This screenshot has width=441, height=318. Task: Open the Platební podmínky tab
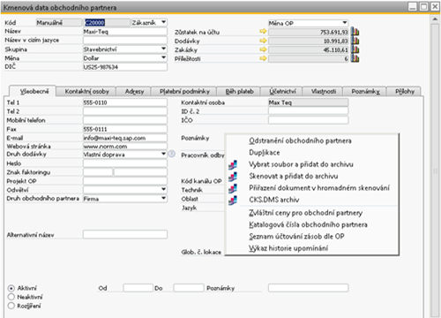(184, 91)
